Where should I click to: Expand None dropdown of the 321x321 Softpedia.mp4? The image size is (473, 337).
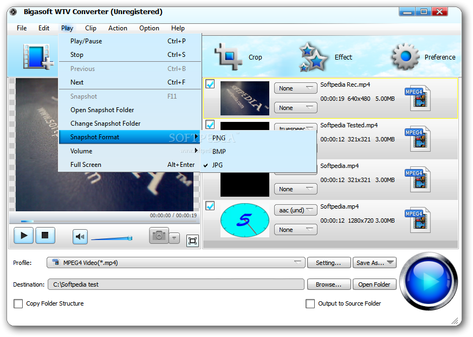296,189
